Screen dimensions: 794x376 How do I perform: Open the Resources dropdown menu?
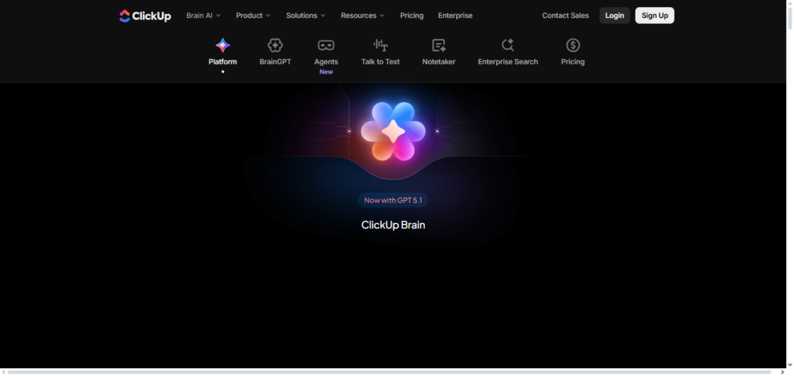pos(363,16)
